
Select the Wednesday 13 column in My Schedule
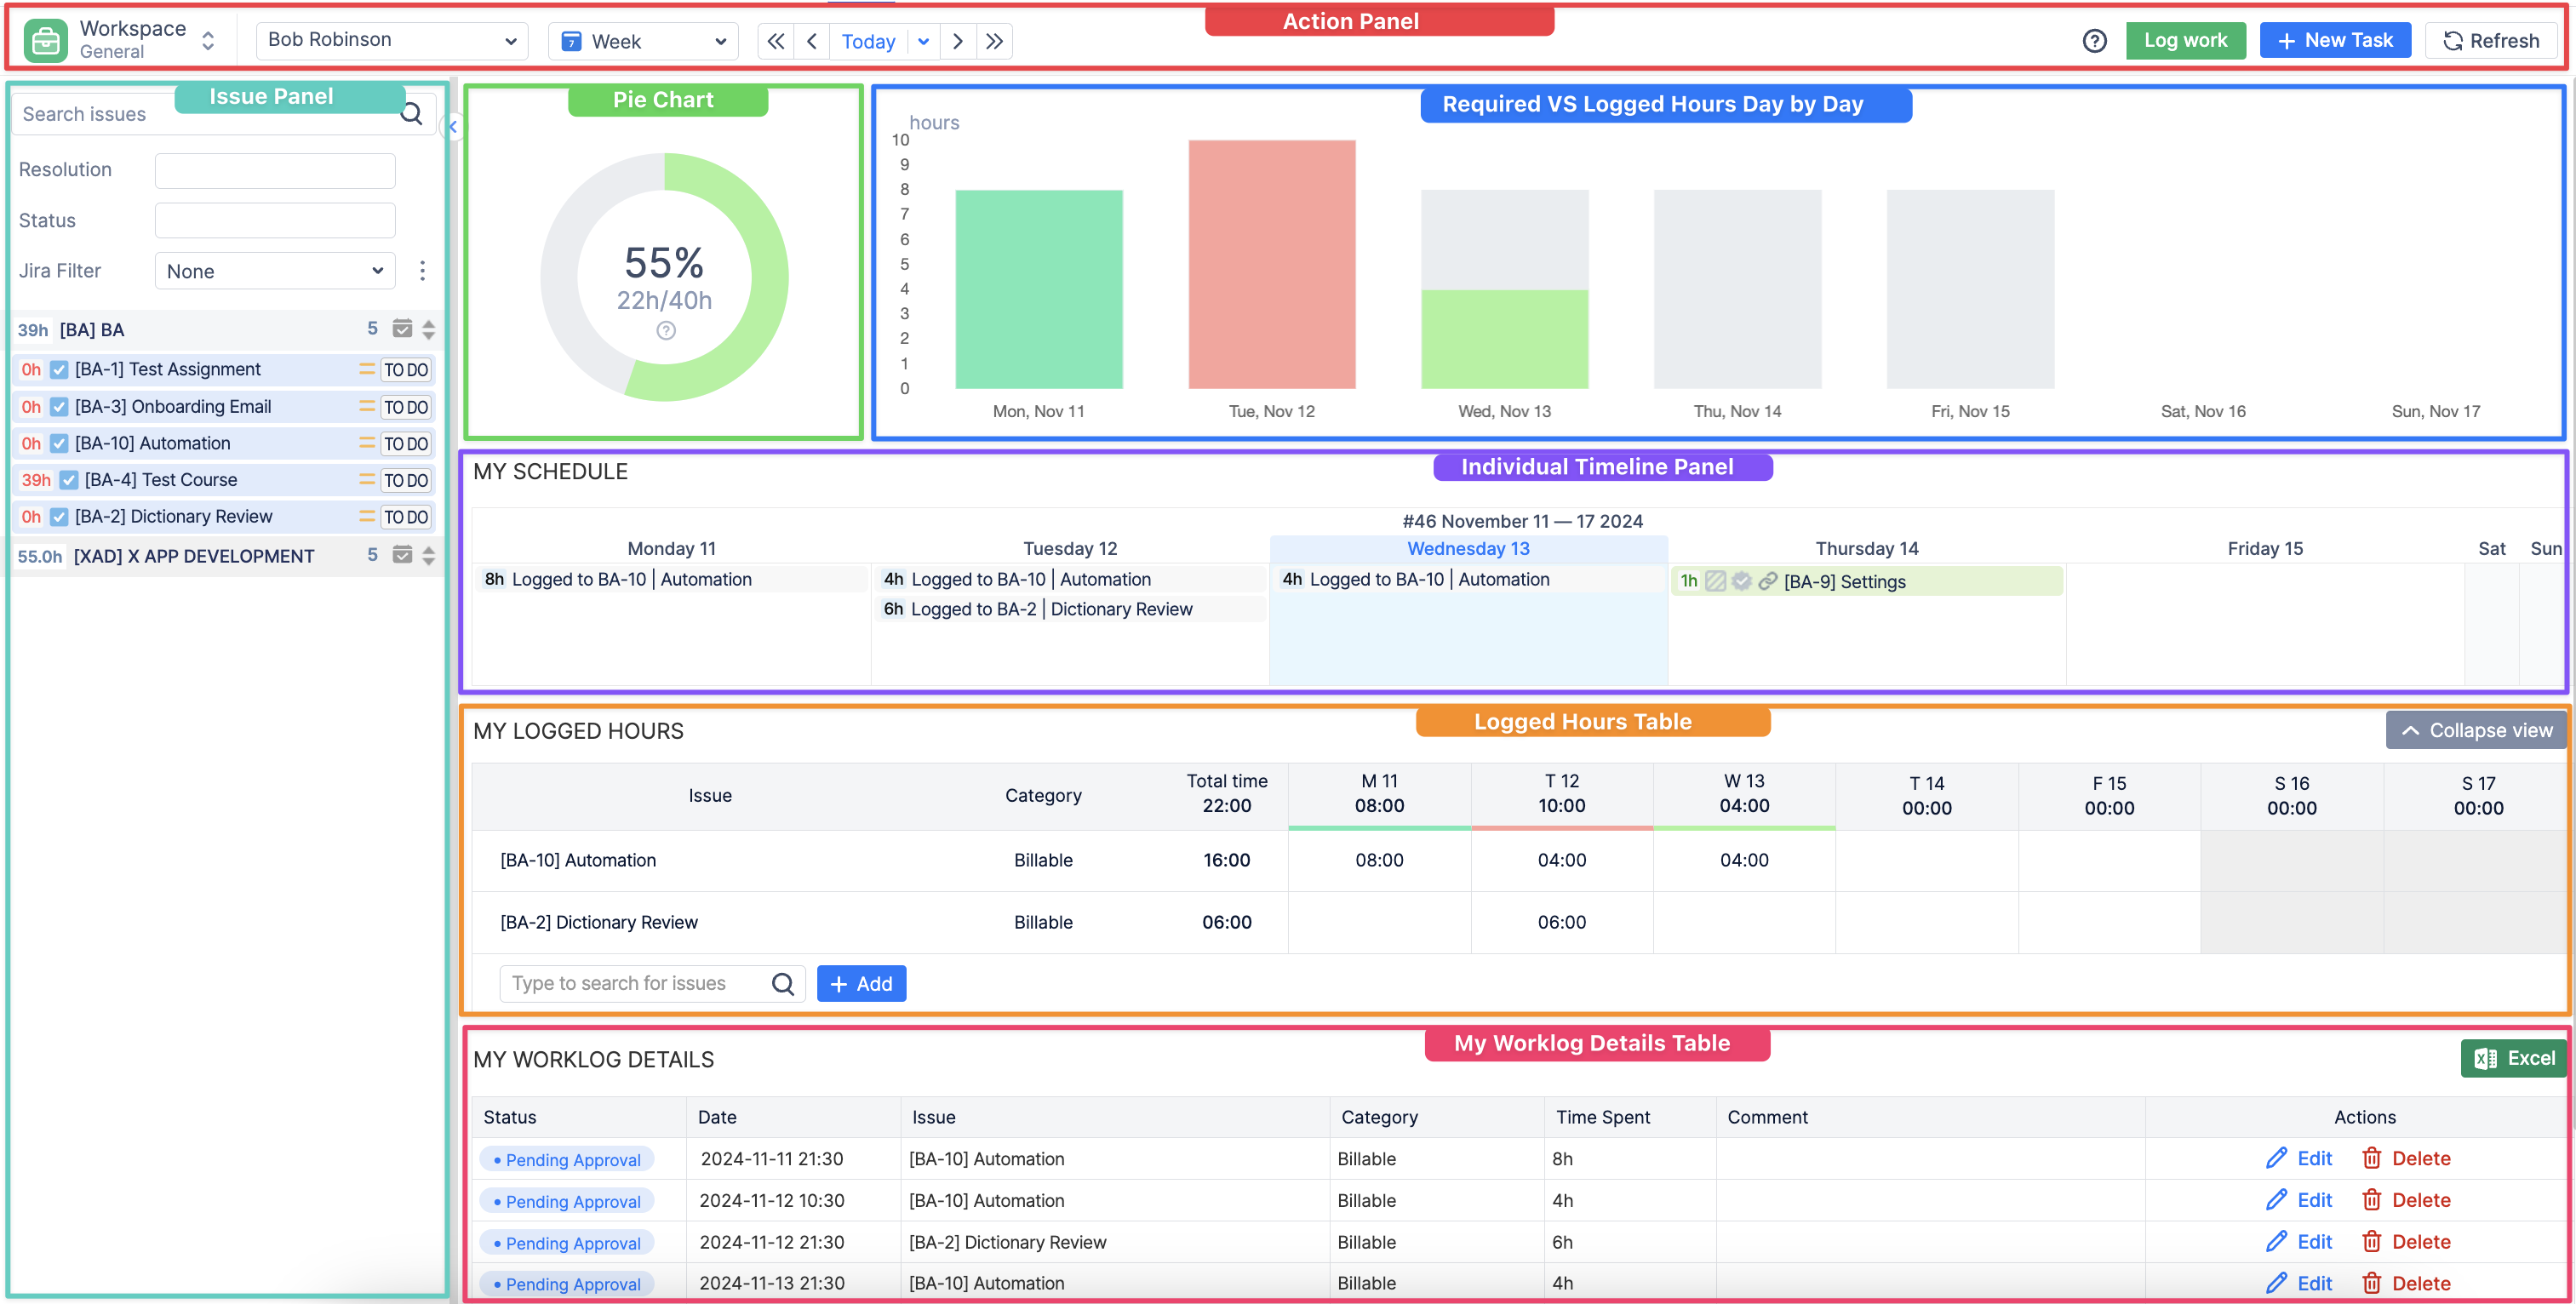[x=1468, y=548]
